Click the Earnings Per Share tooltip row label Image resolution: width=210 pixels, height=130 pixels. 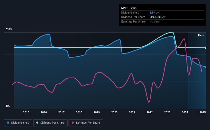tap(133, 21)
